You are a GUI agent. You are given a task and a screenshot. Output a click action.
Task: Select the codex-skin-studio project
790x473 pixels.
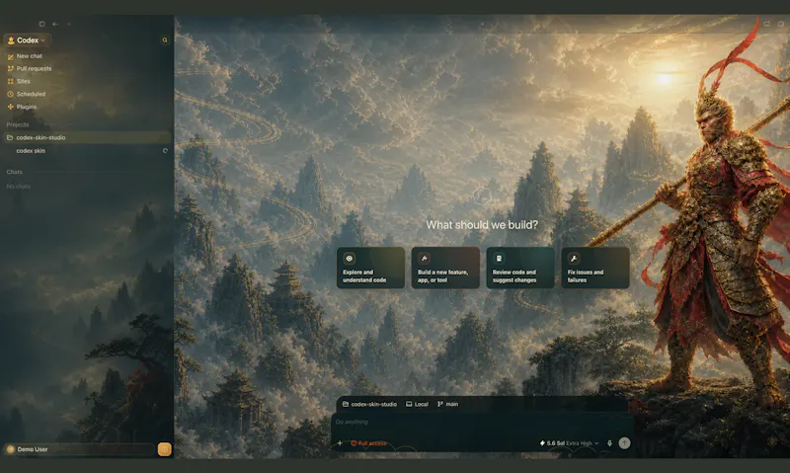coord(88,137)
